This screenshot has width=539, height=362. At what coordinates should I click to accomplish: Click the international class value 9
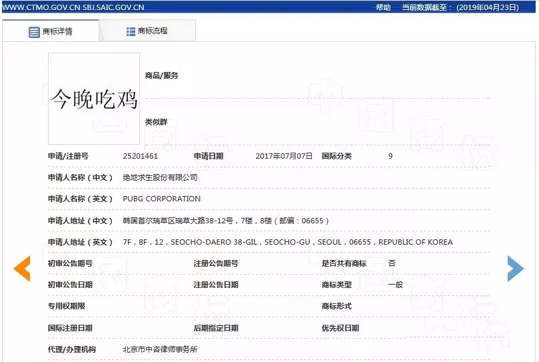(x=390, y=156)
